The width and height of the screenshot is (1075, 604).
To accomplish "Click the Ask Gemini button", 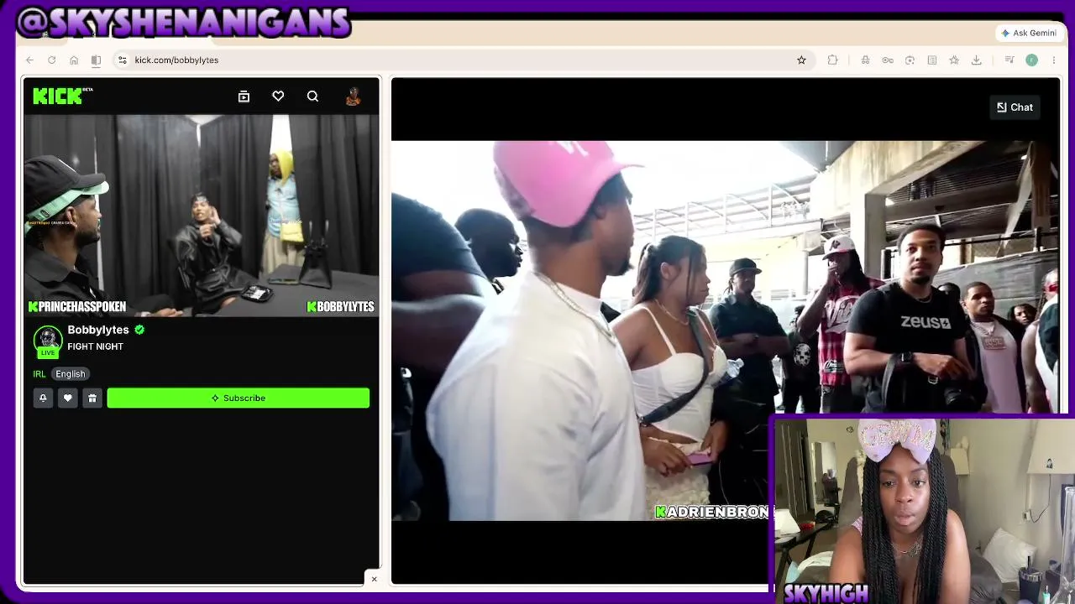I will [x=1029, y=33].
